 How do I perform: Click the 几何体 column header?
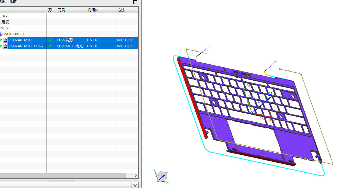(101, 10)
